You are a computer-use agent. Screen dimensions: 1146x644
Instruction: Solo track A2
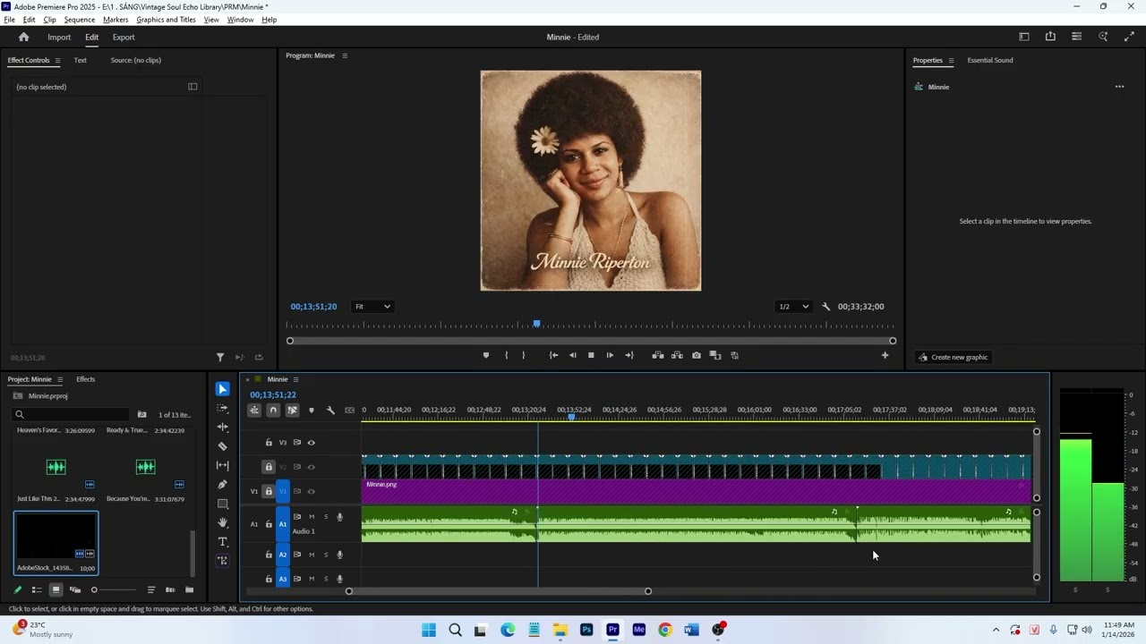click(326, 555)
